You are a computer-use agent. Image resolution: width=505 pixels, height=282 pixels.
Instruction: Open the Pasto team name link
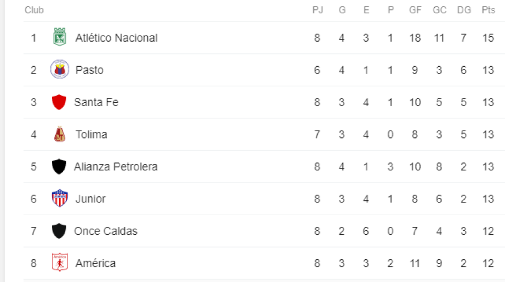pyautogui.click(x=90, y=70)
